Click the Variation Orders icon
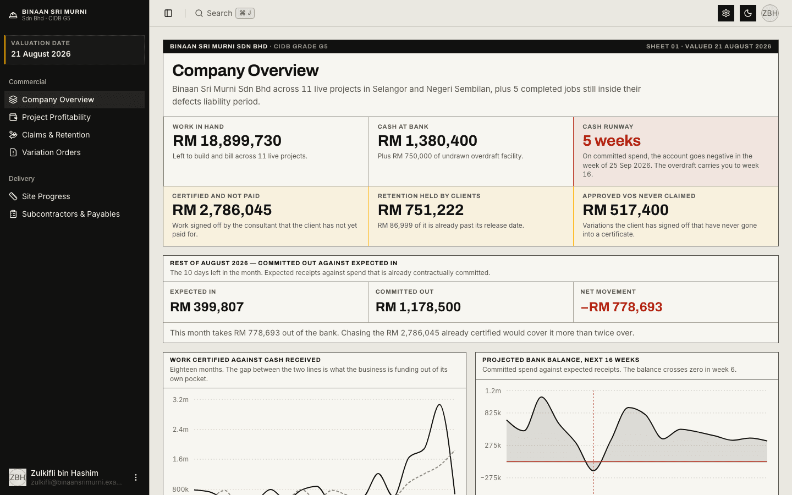Image resolution: width=792 pixels, height=495 pixels. pos(13,152)
